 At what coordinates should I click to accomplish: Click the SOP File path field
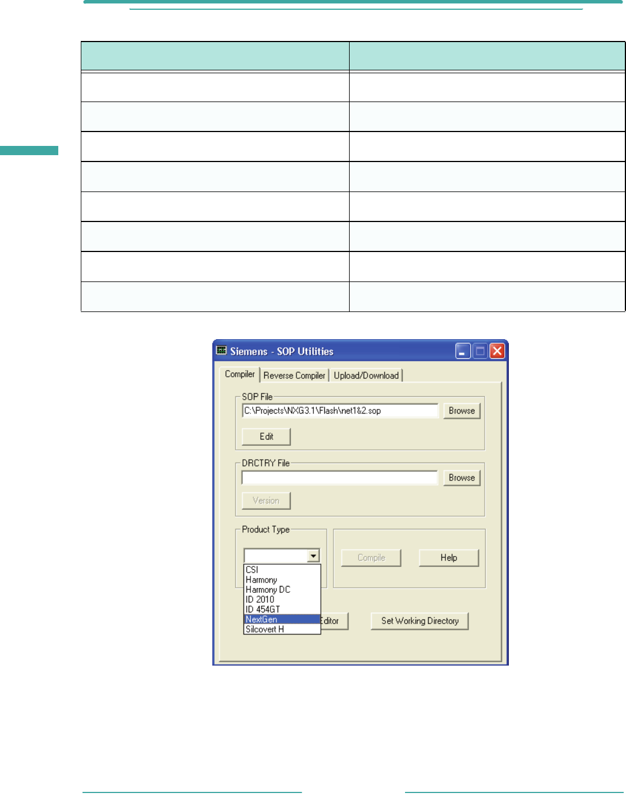[340, 411]
